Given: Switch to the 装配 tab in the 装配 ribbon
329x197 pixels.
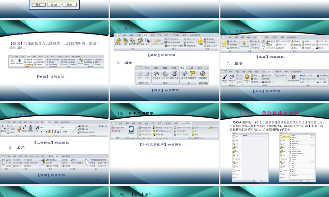Looking at the screenshot, I should [145, 35].
